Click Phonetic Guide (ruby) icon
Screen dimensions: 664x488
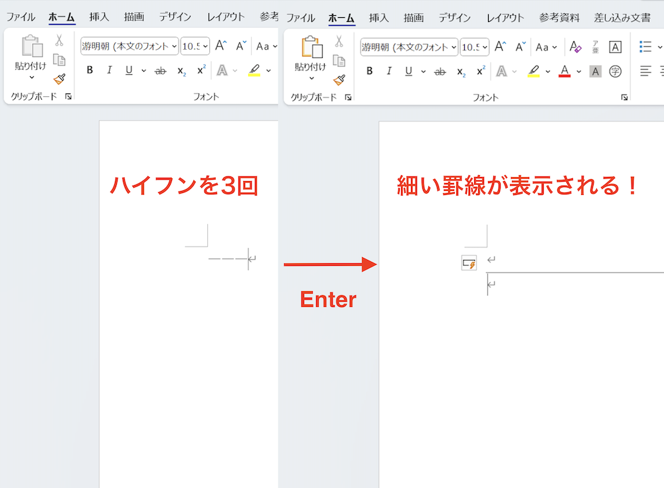596,47
